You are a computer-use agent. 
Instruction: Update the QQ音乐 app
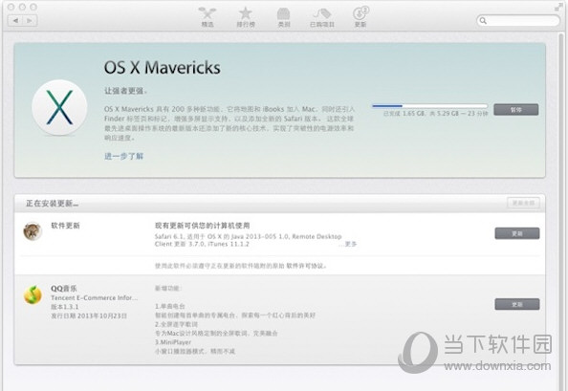pos(517,304)
